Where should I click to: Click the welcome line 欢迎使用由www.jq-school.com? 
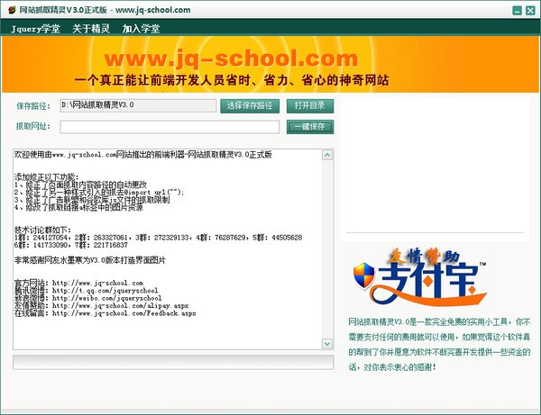tap(143, 155)
